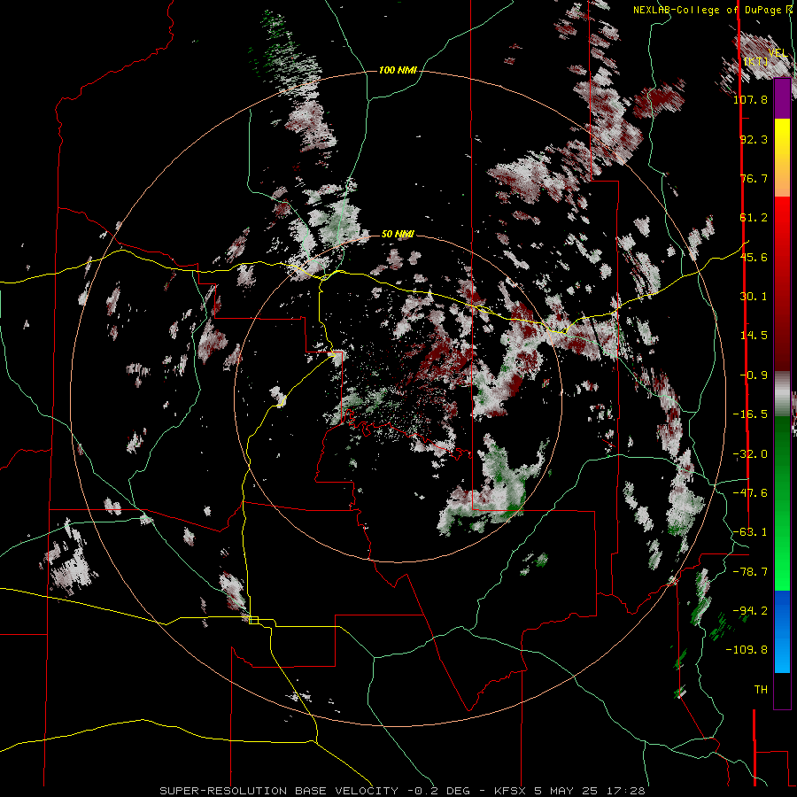
Task: Click the 100 NMI range ring label
Action: [x=398, y=70]
